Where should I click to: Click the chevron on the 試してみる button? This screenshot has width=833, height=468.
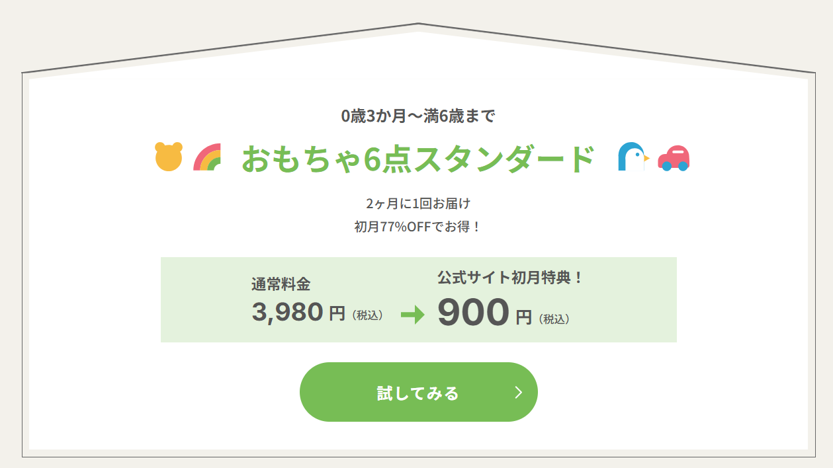click(519, 393)
